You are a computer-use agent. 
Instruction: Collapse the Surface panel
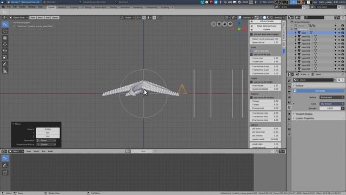click(x=299, y=86)
